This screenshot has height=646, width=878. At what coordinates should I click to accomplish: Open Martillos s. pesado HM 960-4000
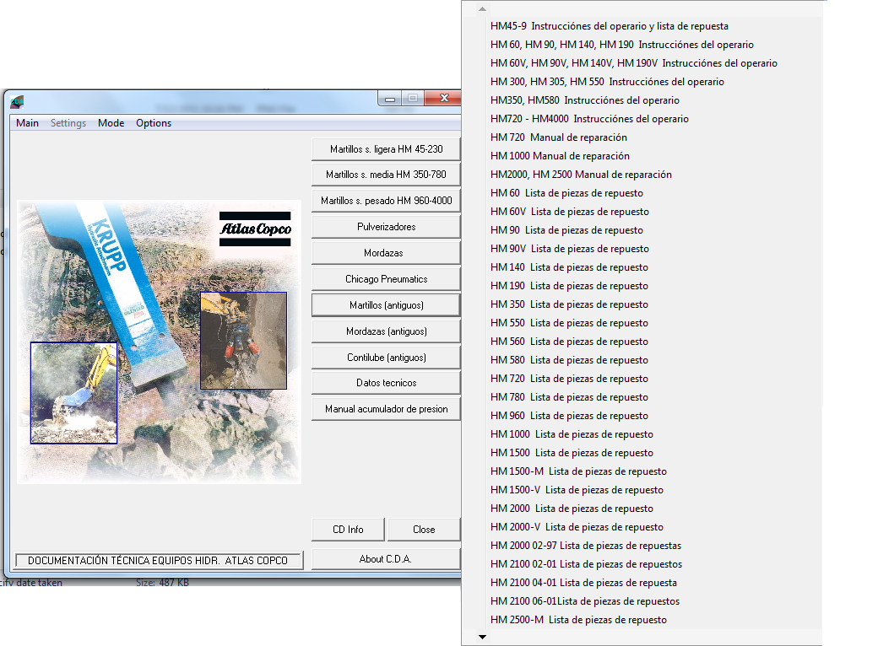point(387,201)
